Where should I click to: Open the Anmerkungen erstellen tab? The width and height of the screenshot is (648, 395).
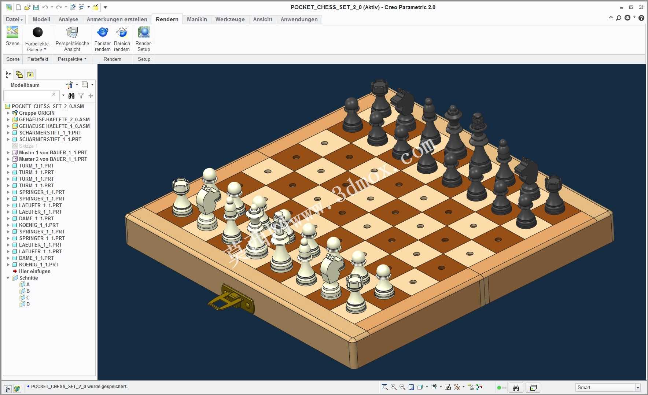click(x=117, y=19)
